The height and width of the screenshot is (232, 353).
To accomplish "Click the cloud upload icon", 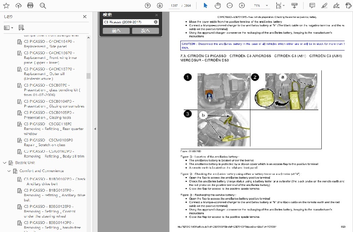I will tap(19, 6).
